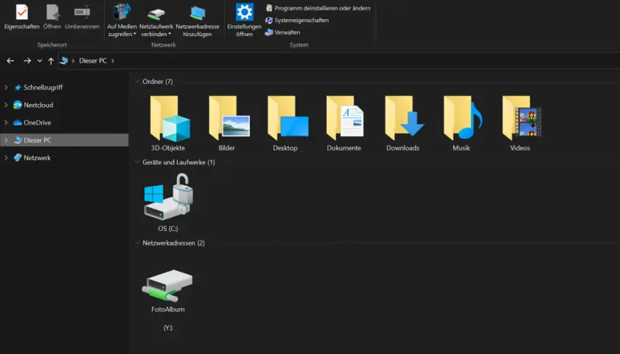The image size is (620, 354).
Task: Click Verwalten in System group
Action: coord(283,32)
